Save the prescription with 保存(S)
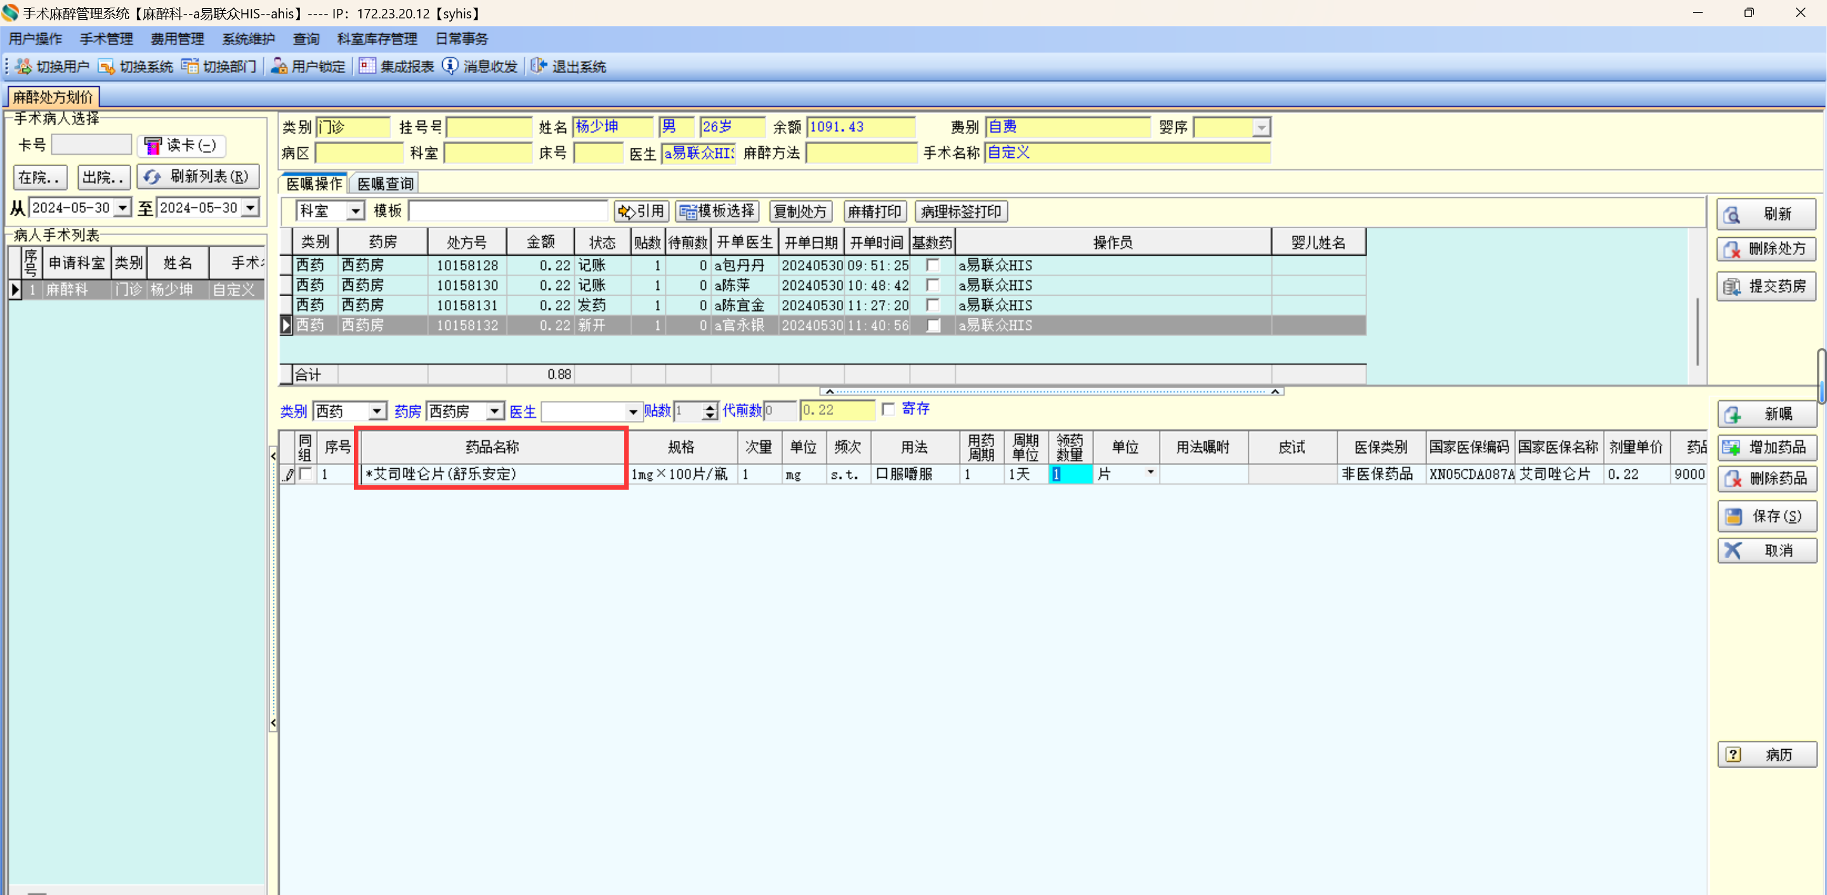The width and height of the screenshot is (1827, 895). point(1767,516)
